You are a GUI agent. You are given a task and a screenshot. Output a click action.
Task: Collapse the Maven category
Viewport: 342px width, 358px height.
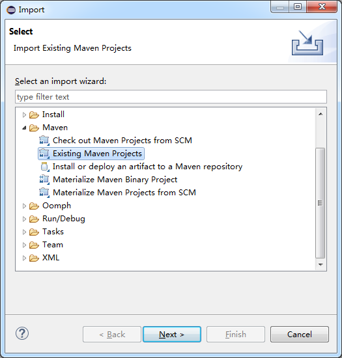[x=24, y=128]
